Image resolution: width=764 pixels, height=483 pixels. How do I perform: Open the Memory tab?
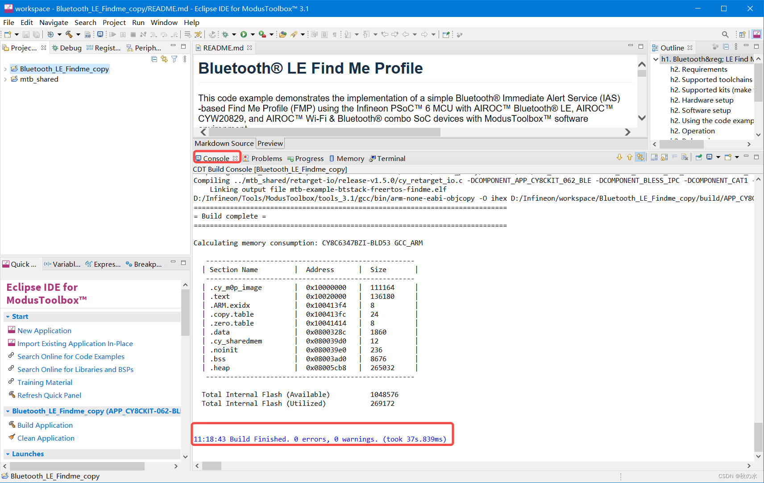point(347,158)
